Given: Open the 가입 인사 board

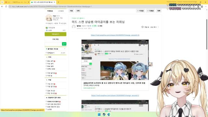Looking at the screenshot, I should coord(50,84).
